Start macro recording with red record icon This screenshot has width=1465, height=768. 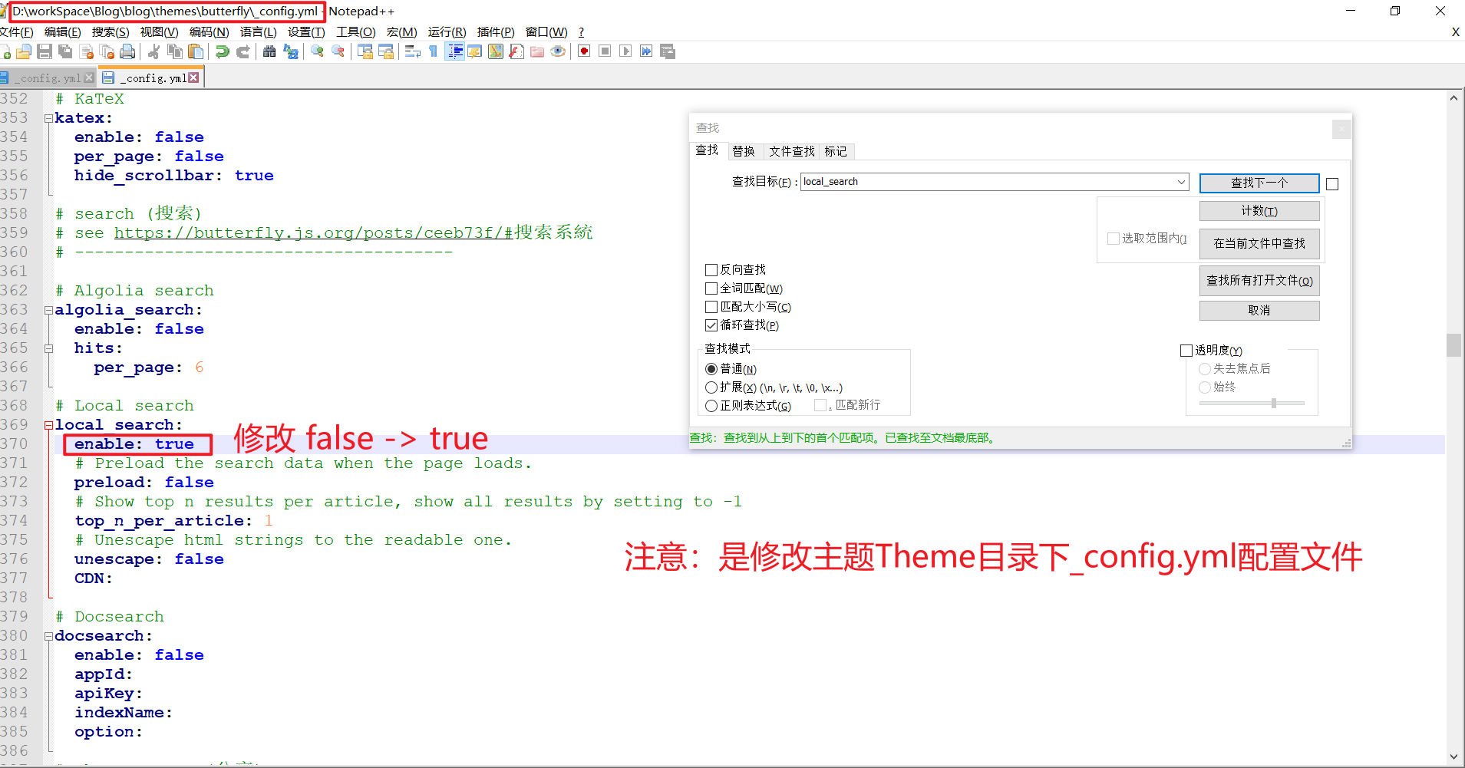coord(584,51)
